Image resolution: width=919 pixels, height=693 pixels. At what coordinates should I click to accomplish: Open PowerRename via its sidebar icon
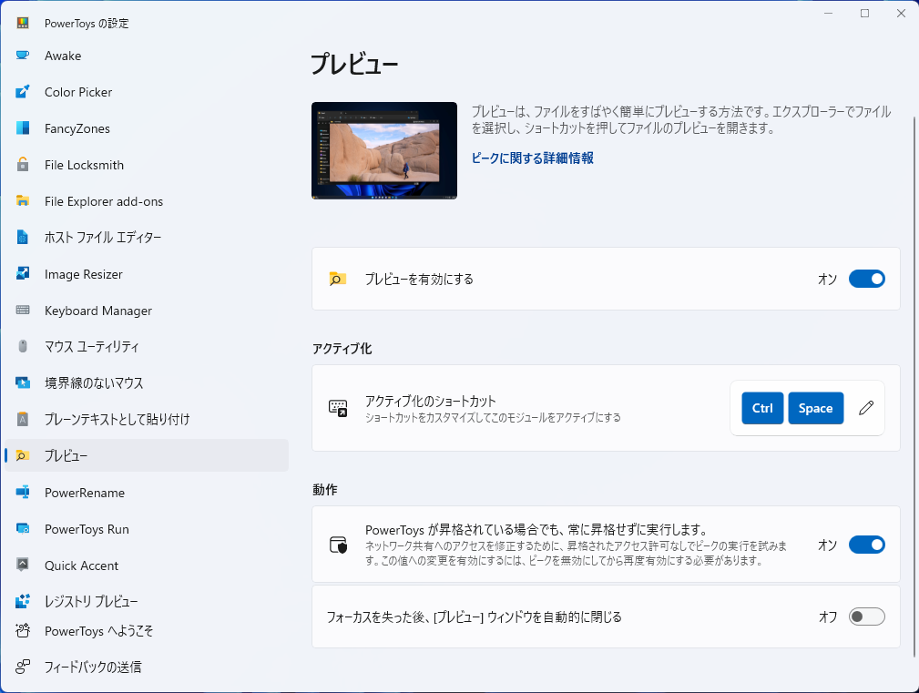pyautogui.click(x=26, y=493)
